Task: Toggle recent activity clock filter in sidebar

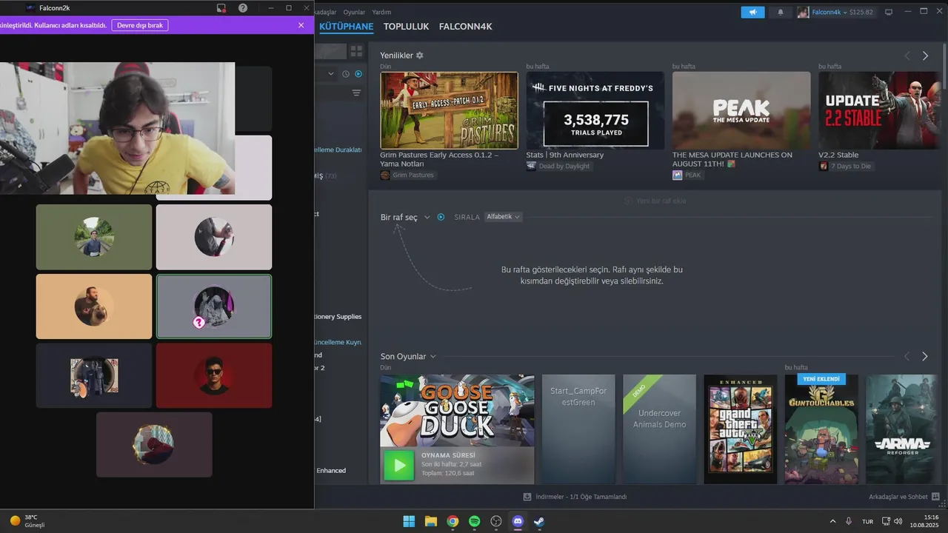Action: tap(346, 74)
